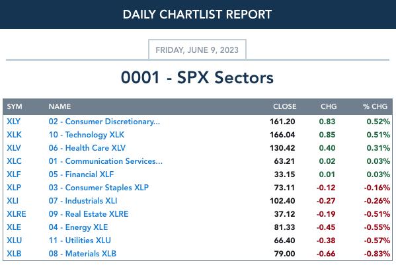Select 11 - Utilities XLU entry
This screenshot has height=265, width=396.
point(80,241)
